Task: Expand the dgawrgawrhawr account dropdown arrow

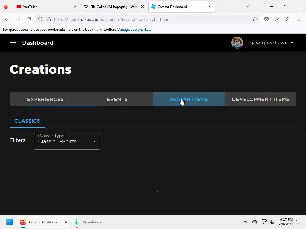Action: click(292, 43)
